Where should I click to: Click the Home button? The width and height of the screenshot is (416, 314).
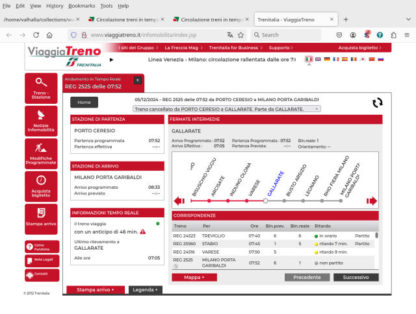84,103
